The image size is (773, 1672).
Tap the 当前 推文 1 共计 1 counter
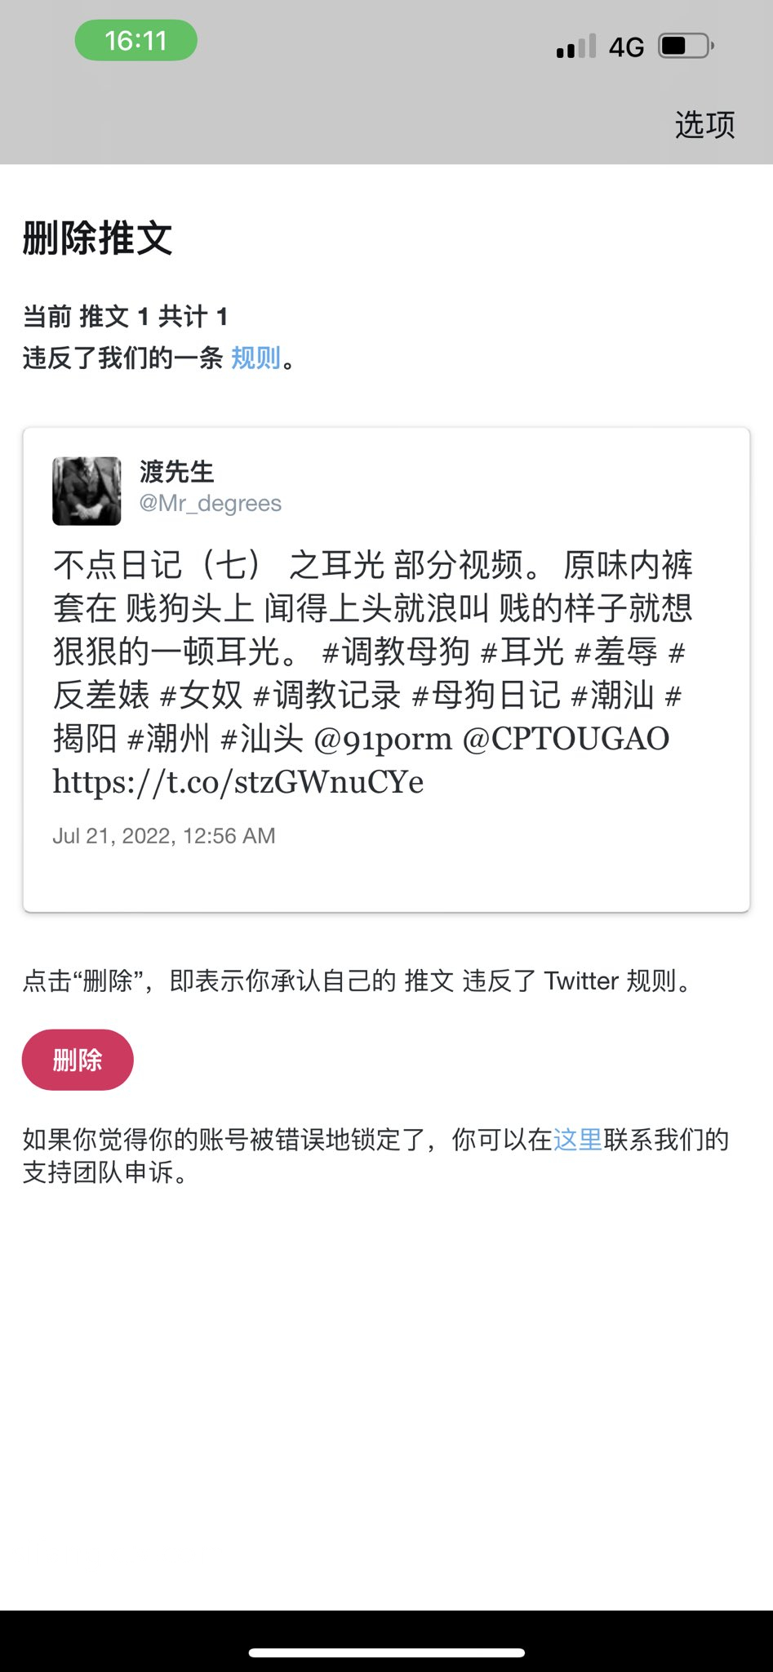(125, 316)
